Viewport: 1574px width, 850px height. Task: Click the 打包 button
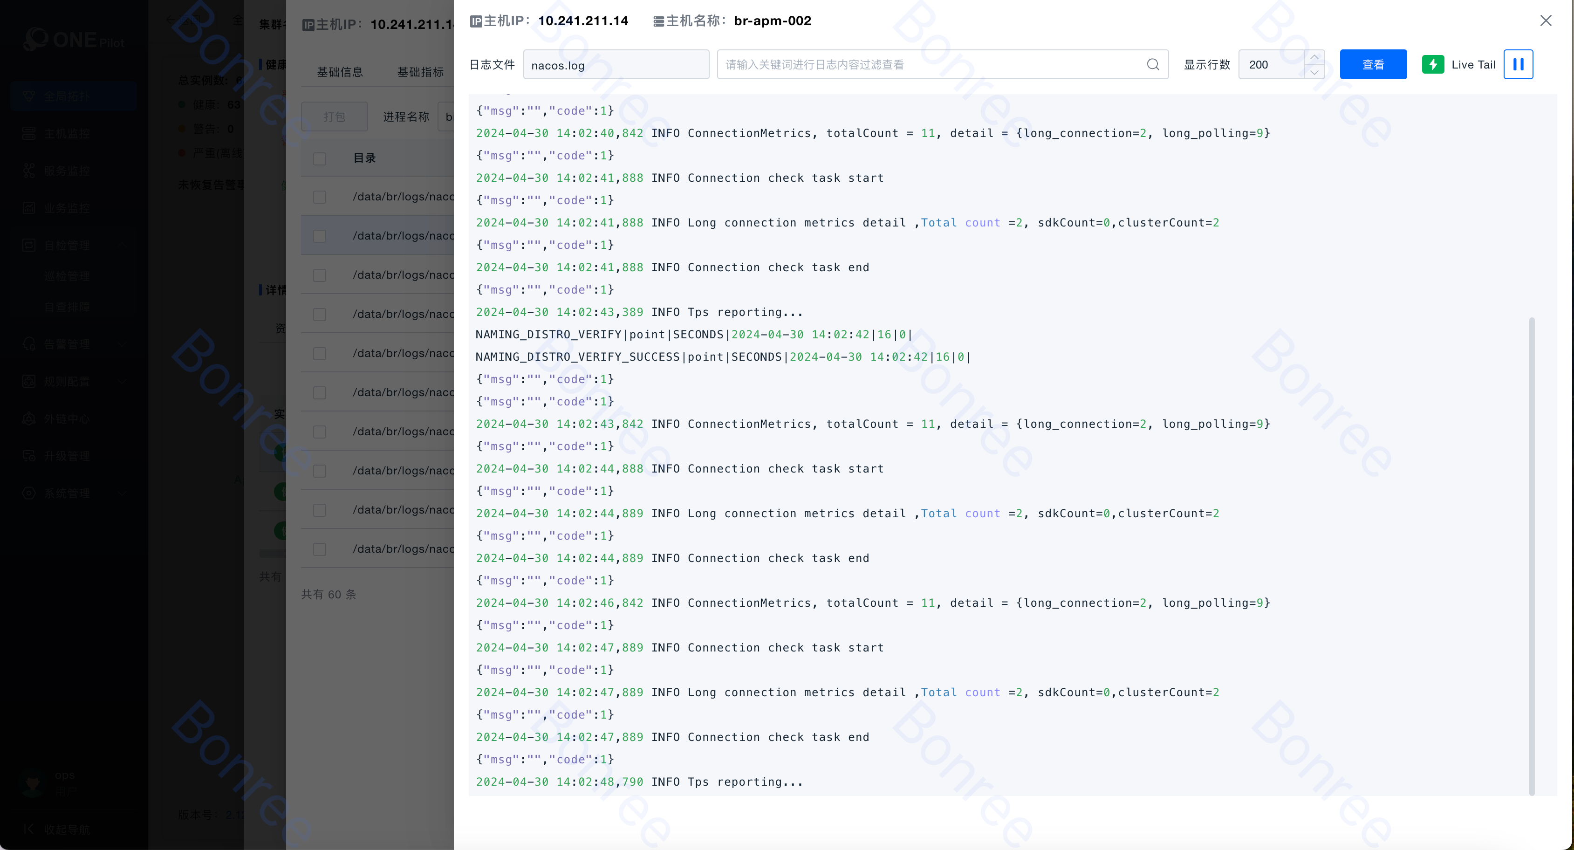[334, 116]
